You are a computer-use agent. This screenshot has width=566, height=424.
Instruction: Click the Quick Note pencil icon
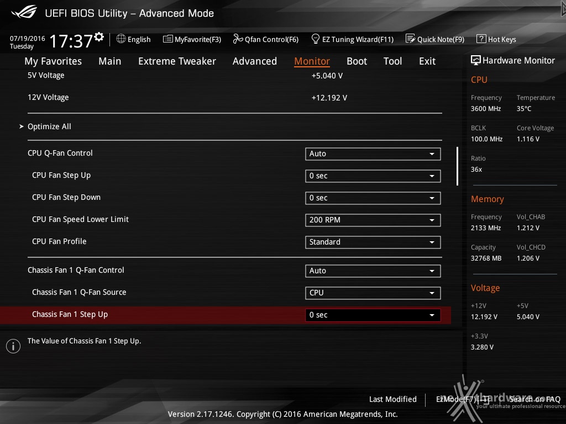411,39
